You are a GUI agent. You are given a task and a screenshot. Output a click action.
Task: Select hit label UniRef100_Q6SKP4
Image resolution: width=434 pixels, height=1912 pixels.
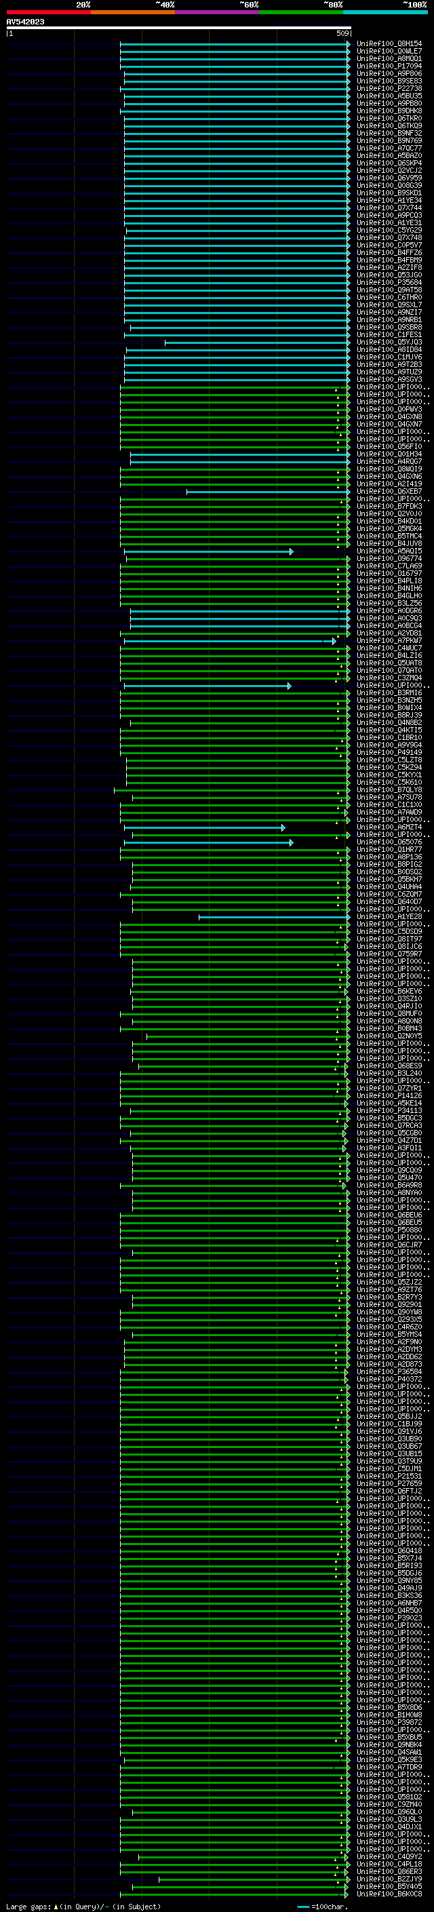tap(389, 163)
